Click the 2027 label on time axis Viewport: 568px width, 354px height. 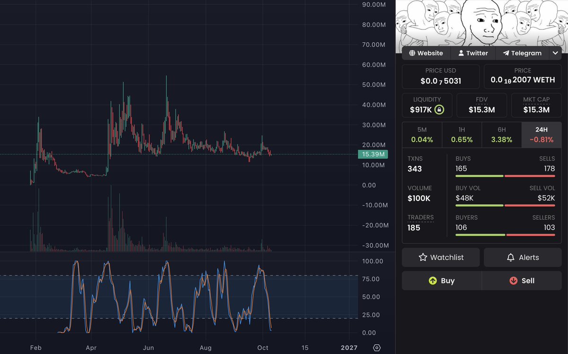click(x=349, y=348)
